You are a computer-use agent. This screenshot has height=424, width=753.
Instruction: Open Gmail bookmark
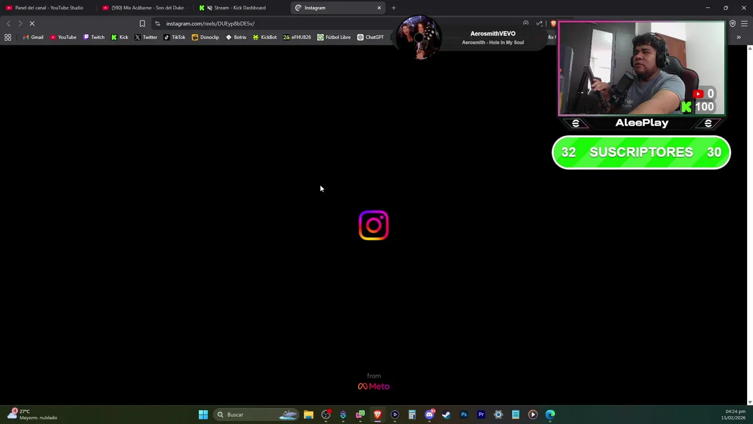(x=33, y=37)
